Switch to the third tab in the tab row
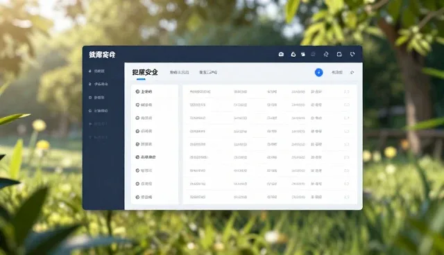The image size is (444, 255). 208,72
